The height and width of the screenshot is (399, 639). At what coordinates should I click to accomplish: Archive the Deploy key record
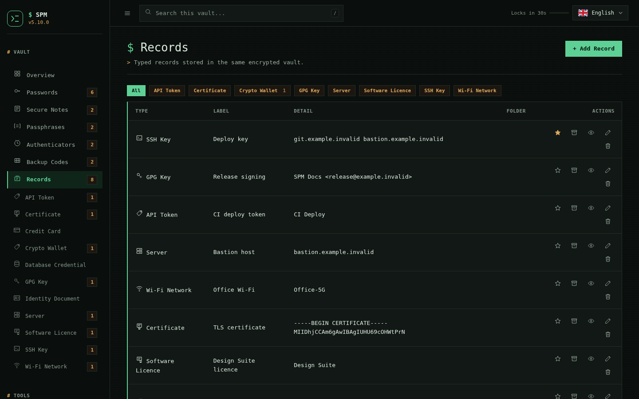574,133
